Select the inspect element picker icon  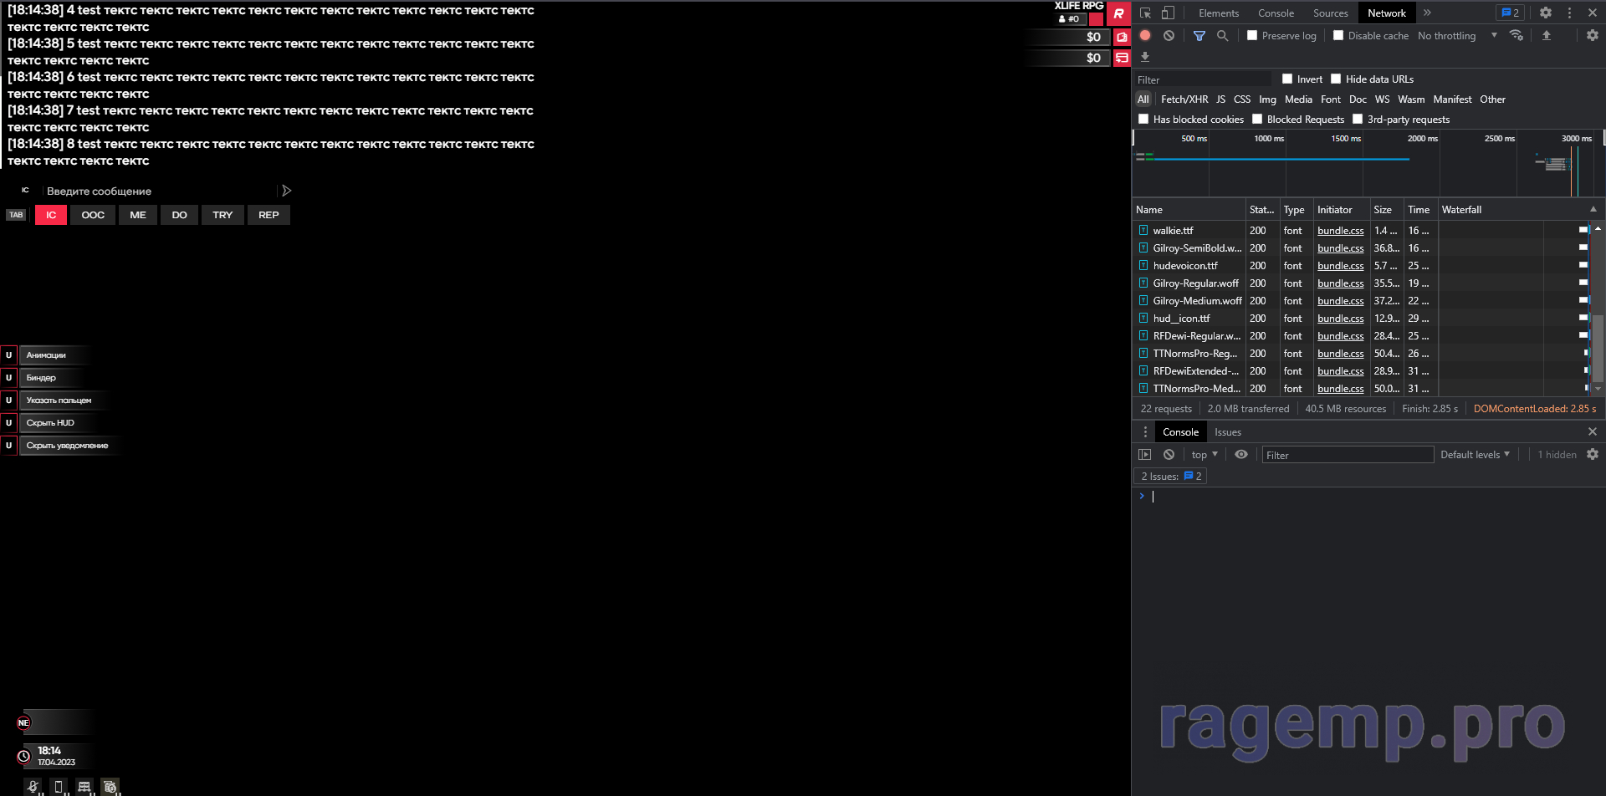point(1145,13)
